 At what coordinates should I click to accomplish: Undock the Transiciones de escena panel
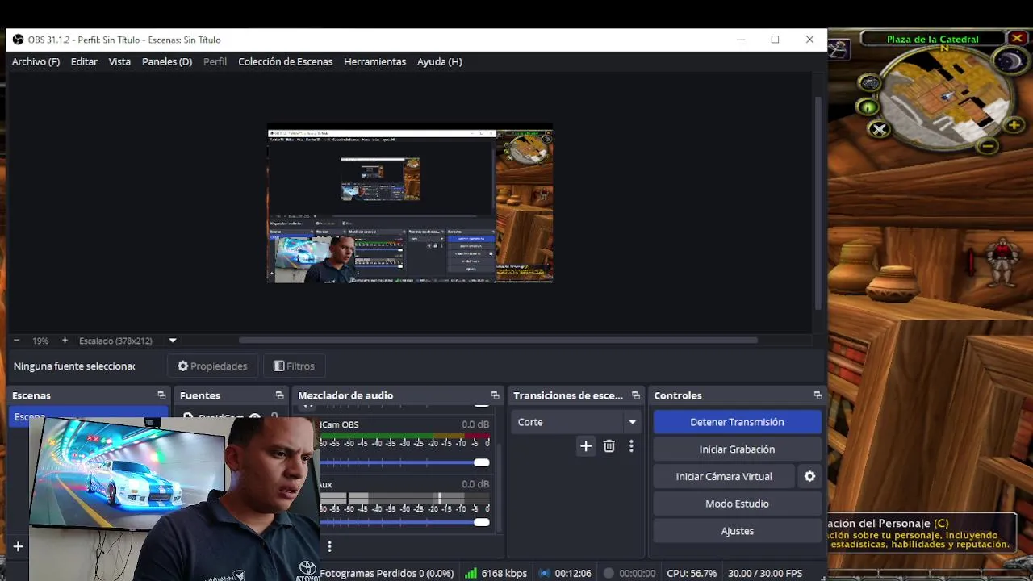pyautogui.click(x=635, y=395)
